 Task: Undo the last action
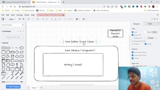(x=29, y=19)
